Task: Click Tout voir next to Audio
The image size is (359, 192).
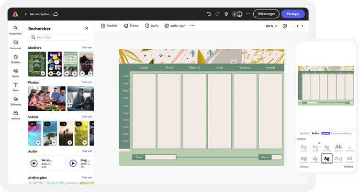Action: (x=87, y=151)
